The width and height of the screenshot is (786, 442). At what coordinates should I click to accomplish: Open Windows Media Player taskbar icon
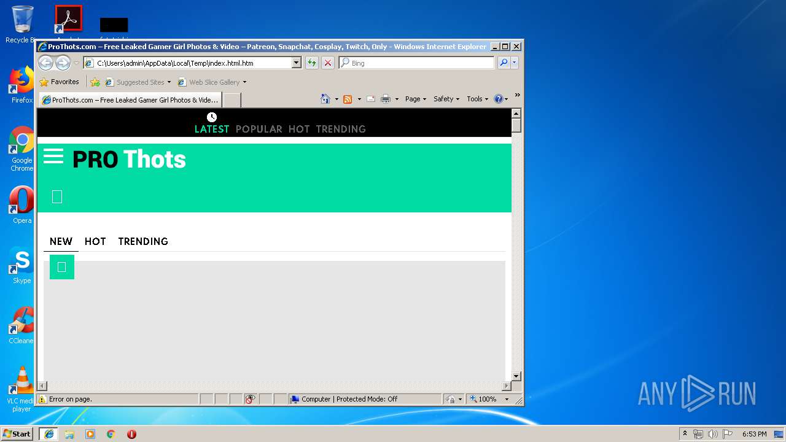pos(90,434)
